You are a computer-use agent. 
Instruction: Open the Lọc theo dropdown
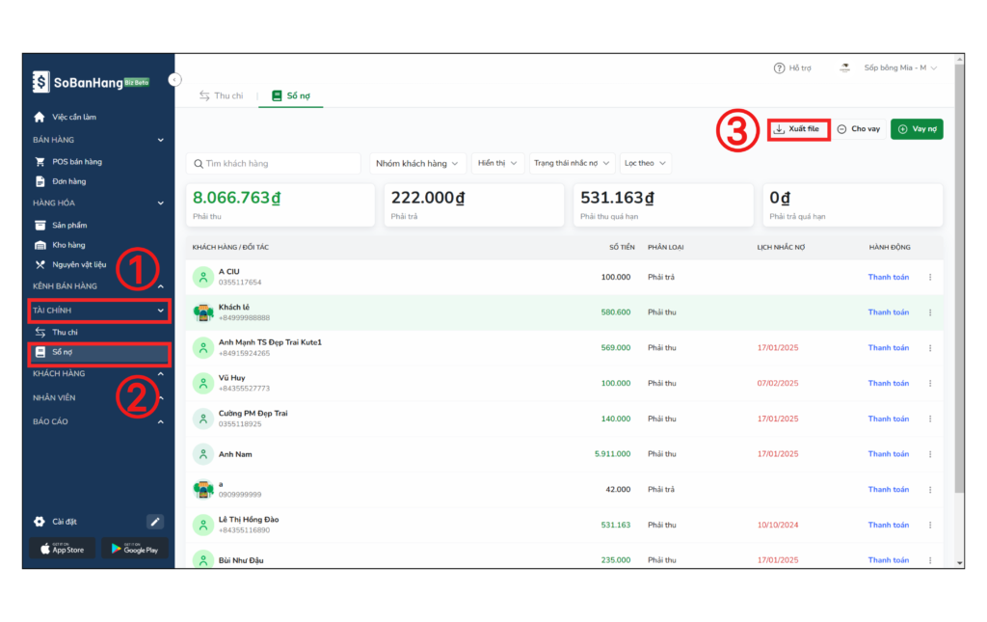[645, 163]
